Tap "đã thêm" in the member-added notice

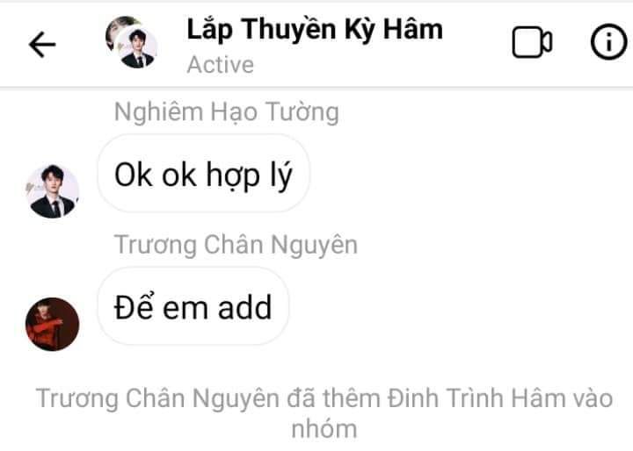pyautogui.click(x=333, y=399)
